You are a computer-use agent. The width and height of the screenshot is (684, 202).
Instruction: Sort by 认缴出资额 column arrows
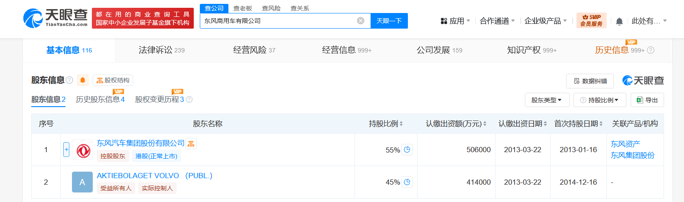[x=485, y=124]
